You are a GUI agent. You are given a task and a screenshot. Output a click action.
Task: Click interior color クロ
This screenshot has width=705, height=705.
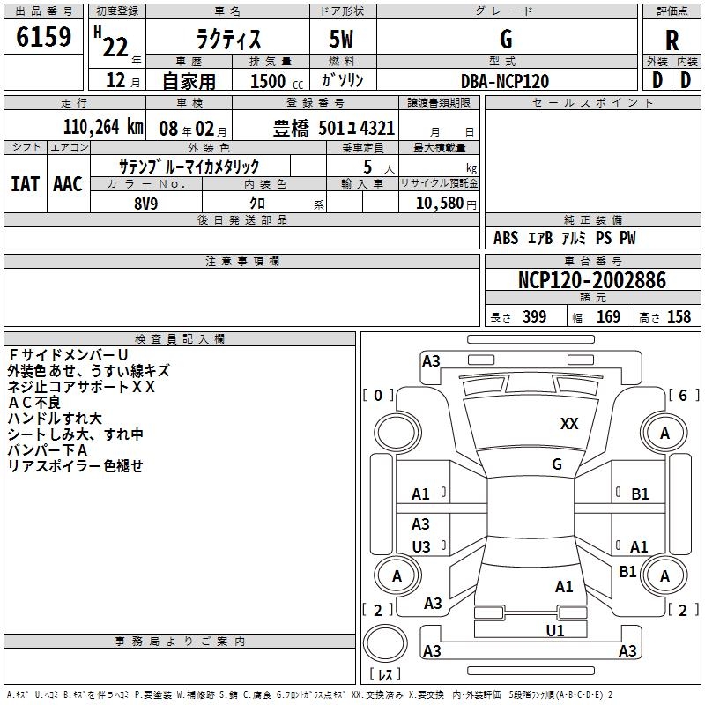(x=257, y=204)
